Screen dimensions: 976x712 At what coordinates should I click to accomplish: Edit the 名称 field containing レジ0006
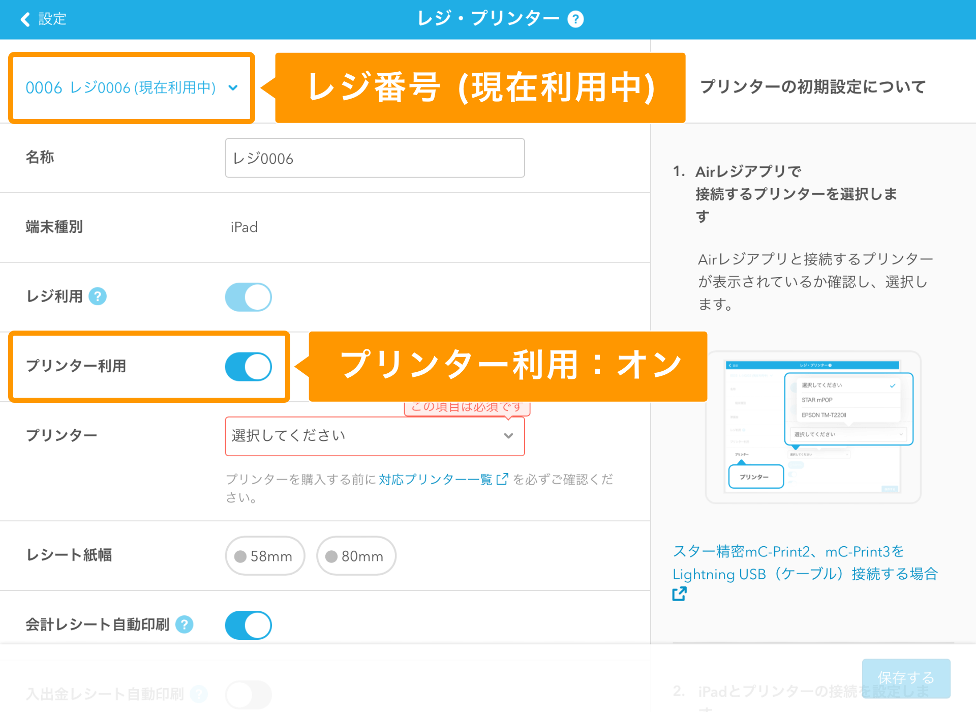[374, 158]
